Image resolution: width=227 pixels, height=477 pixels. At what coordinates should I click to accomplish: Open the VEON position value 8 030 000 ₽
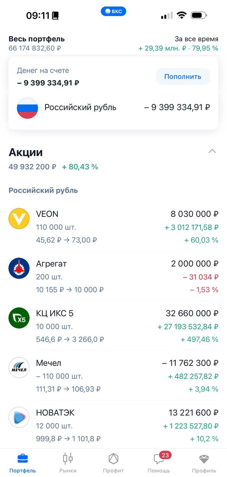(x=195, y=214)
